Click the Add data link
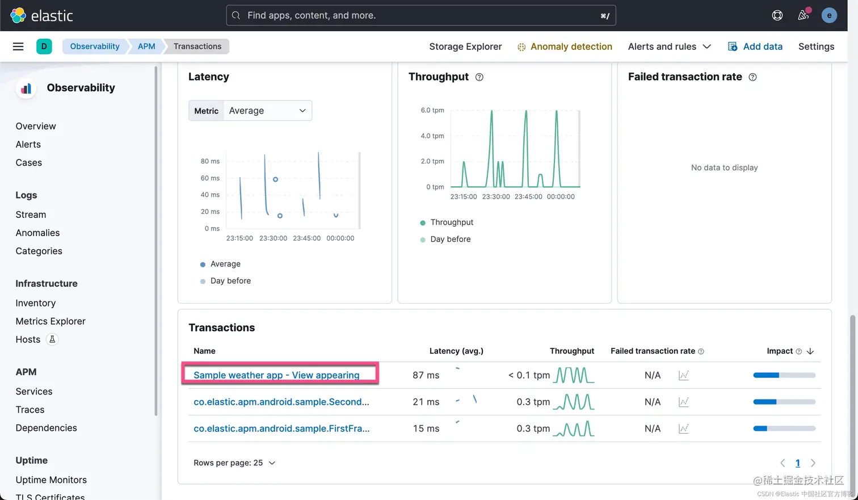The width and height of the screenshot is (858, 500). [763, 47]
